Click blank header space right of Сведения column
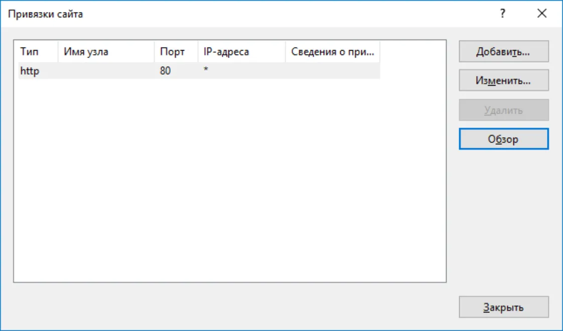Viewport: 563px width, 331px height. (x=413, y=52)
